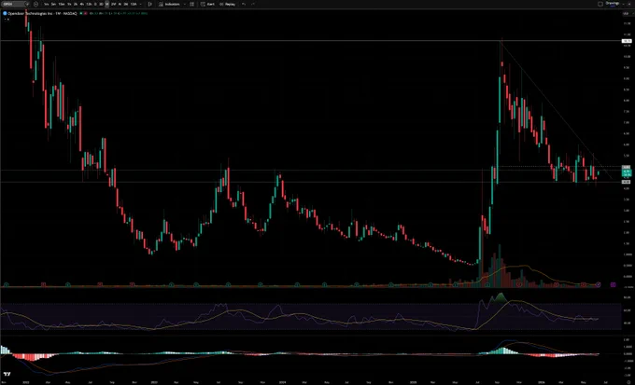The height and width of the screenshot is (385, 635).
Task: Redo the last chart action
Action: pyautogui.click(x=253, y=4)
